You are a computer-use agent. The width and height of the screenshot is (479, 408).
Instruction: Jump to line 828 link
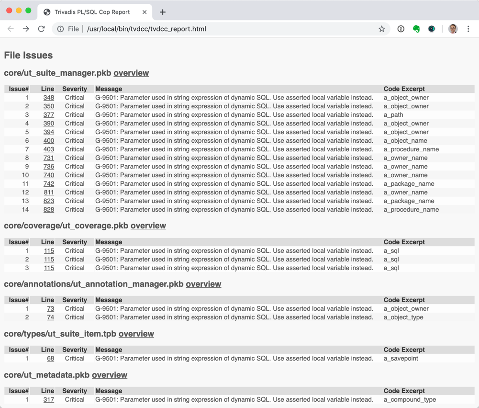tap(49, 210)
